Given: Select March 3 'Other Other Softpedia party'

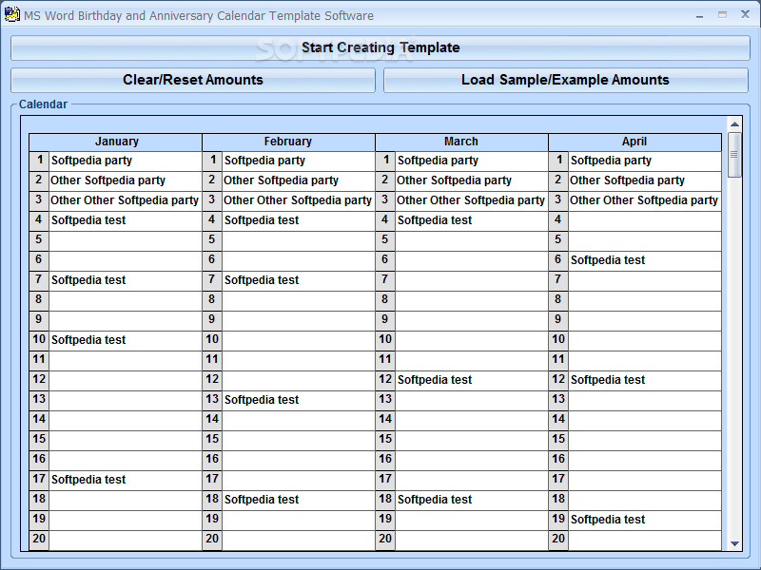Looking at the screenshot, I should [472, 200].
